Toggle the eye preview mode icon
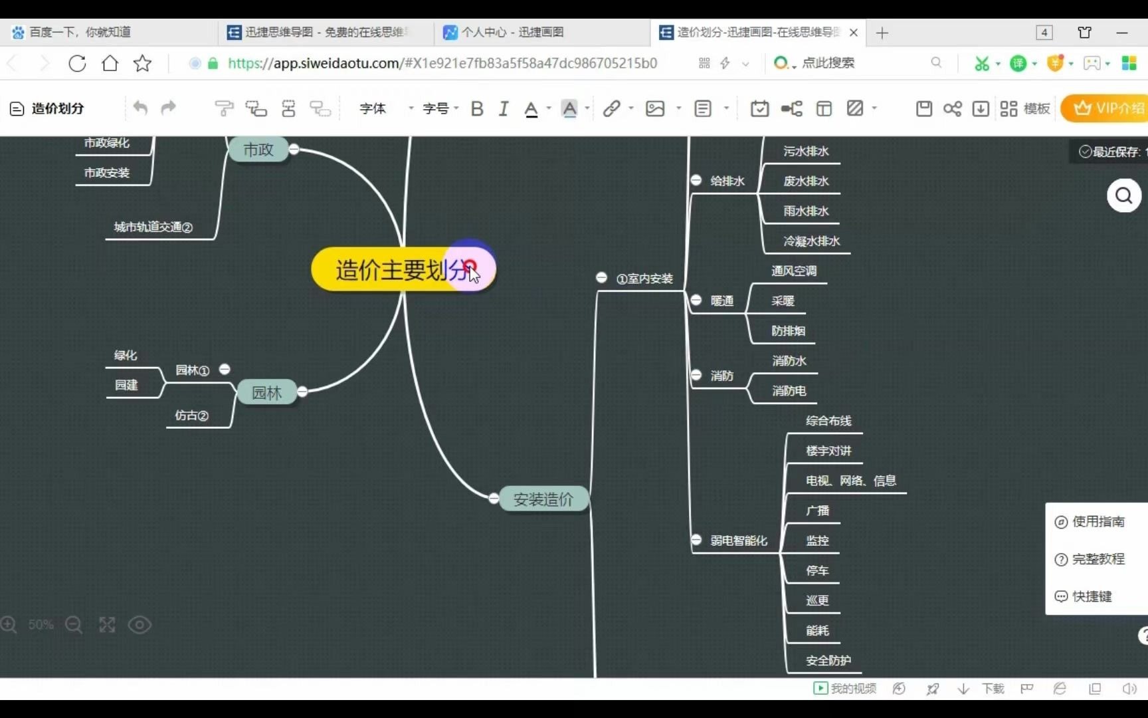 pyautogui.click(x=140, y=625)
